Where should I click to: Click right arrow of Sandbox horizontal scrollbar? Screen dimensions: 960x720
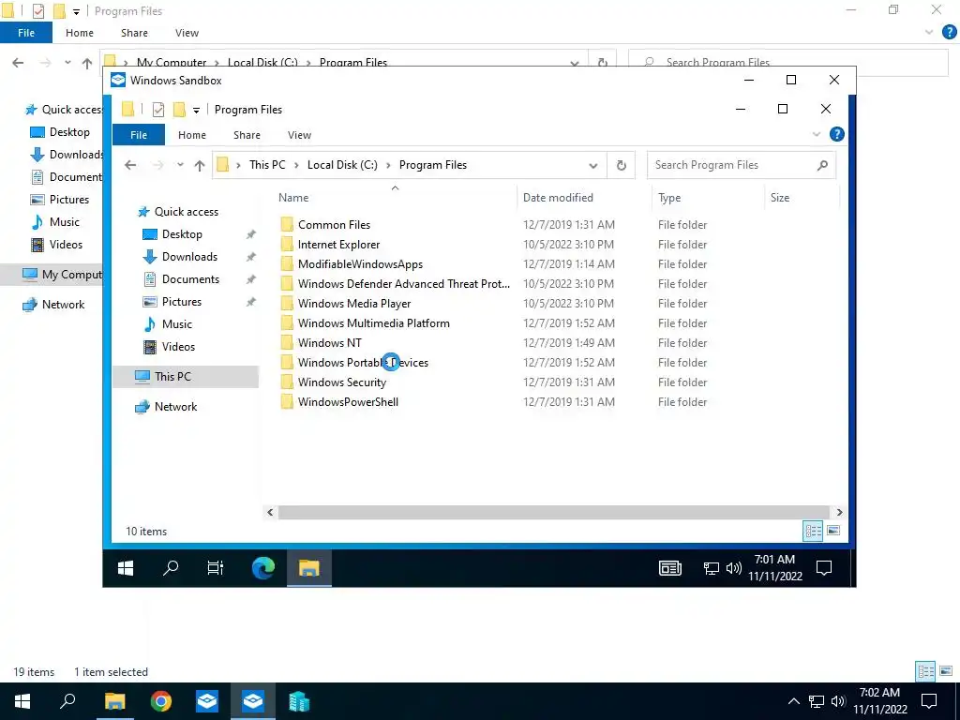[839, 512]
